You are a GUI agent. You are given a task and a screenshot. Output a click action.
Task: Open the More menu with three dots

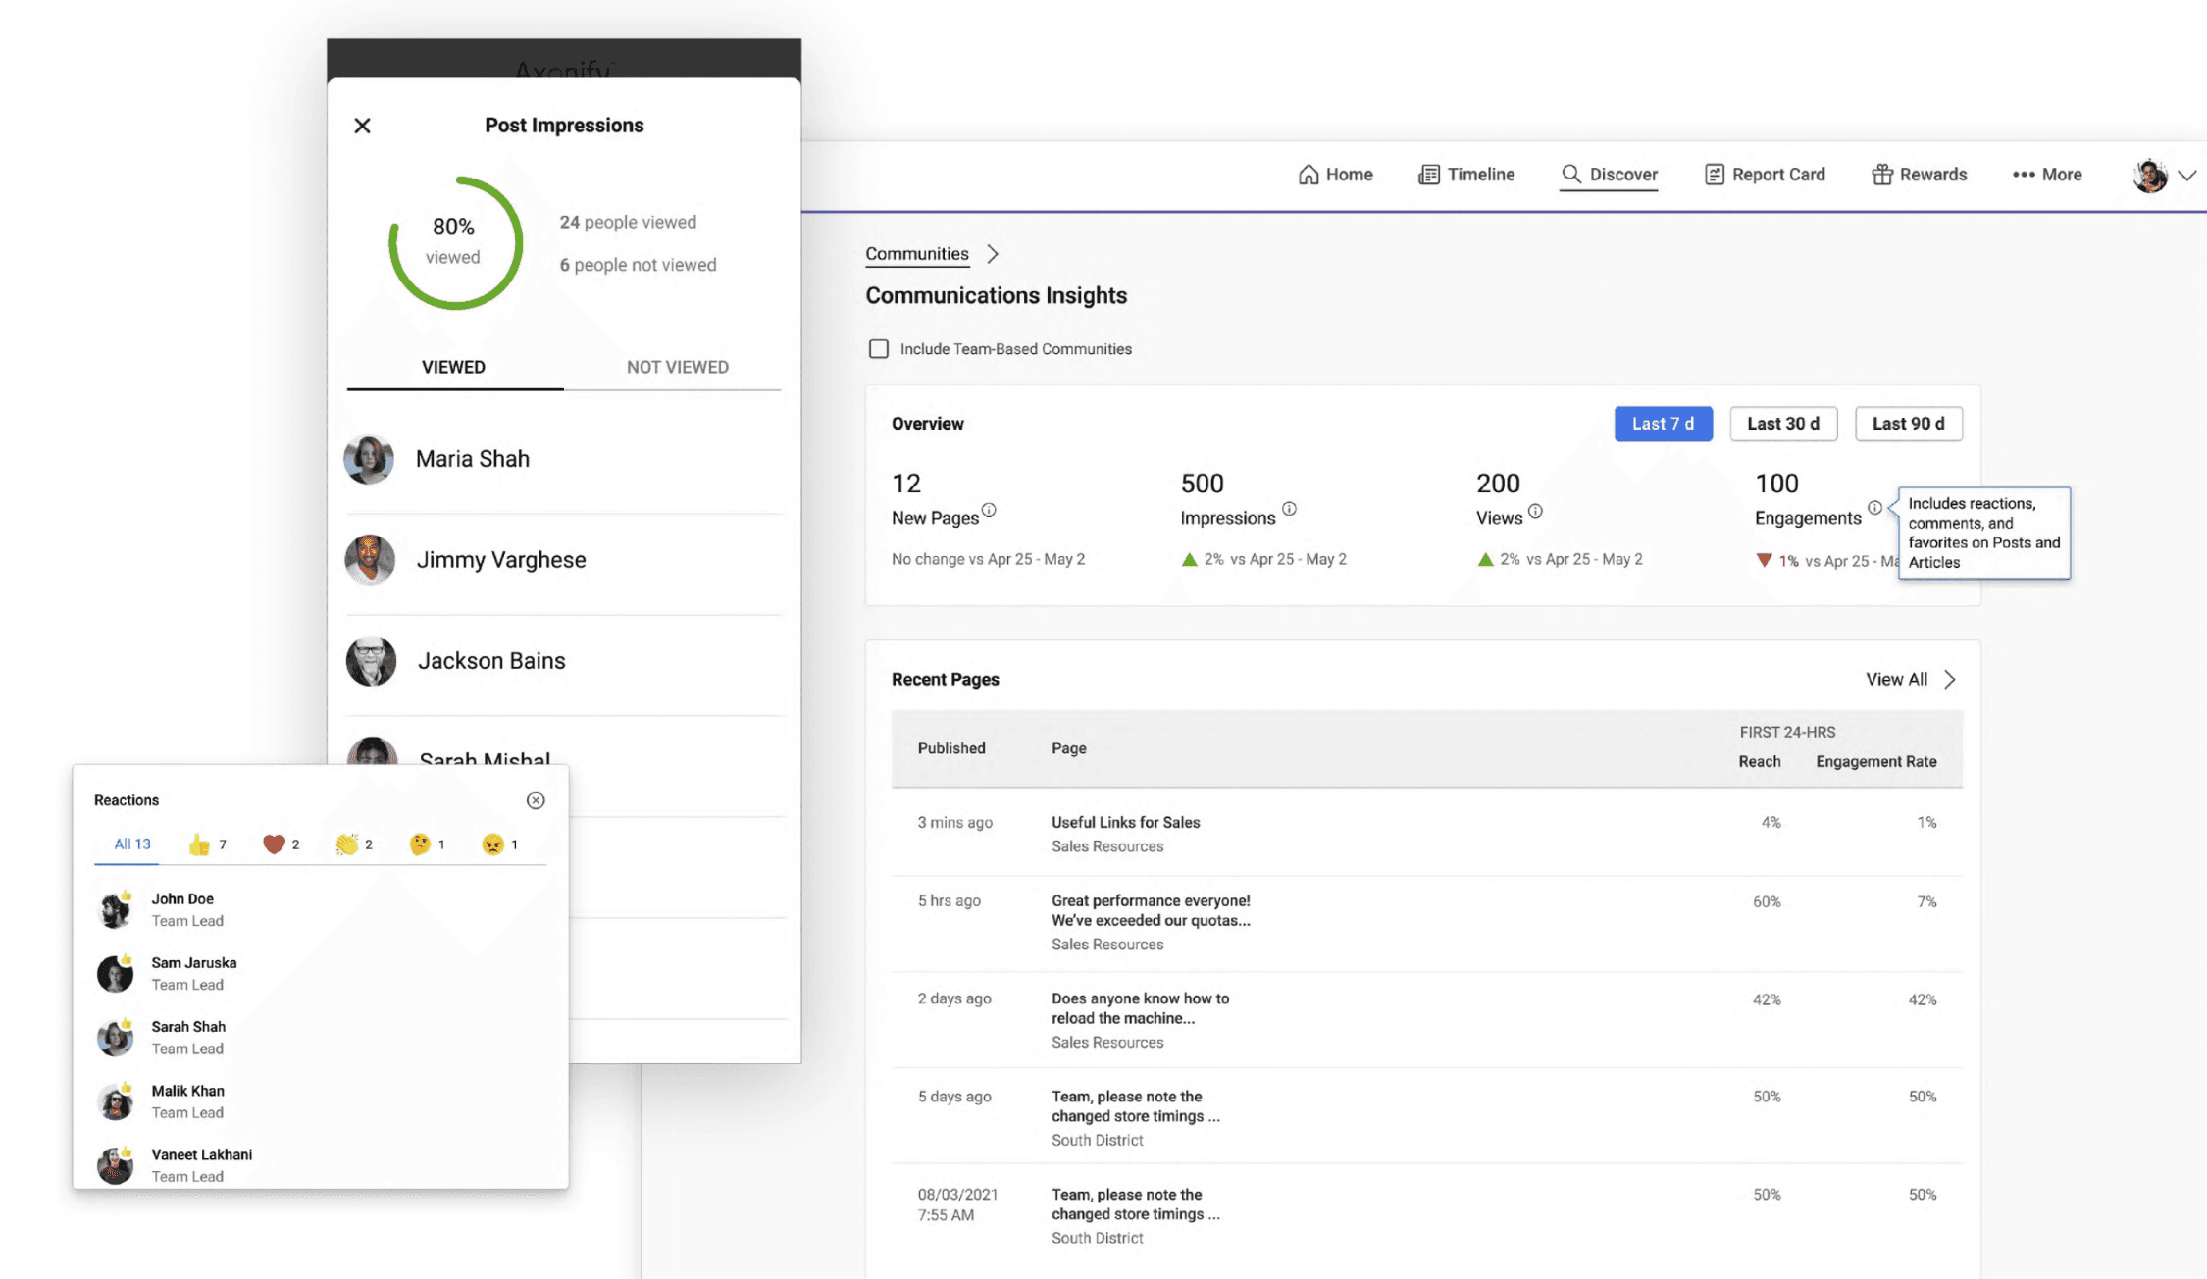click(2047, 175)
